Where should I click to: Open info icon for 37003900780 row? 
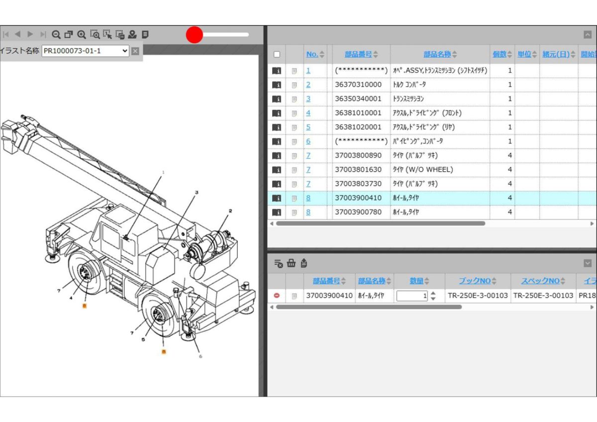point(277,212)
